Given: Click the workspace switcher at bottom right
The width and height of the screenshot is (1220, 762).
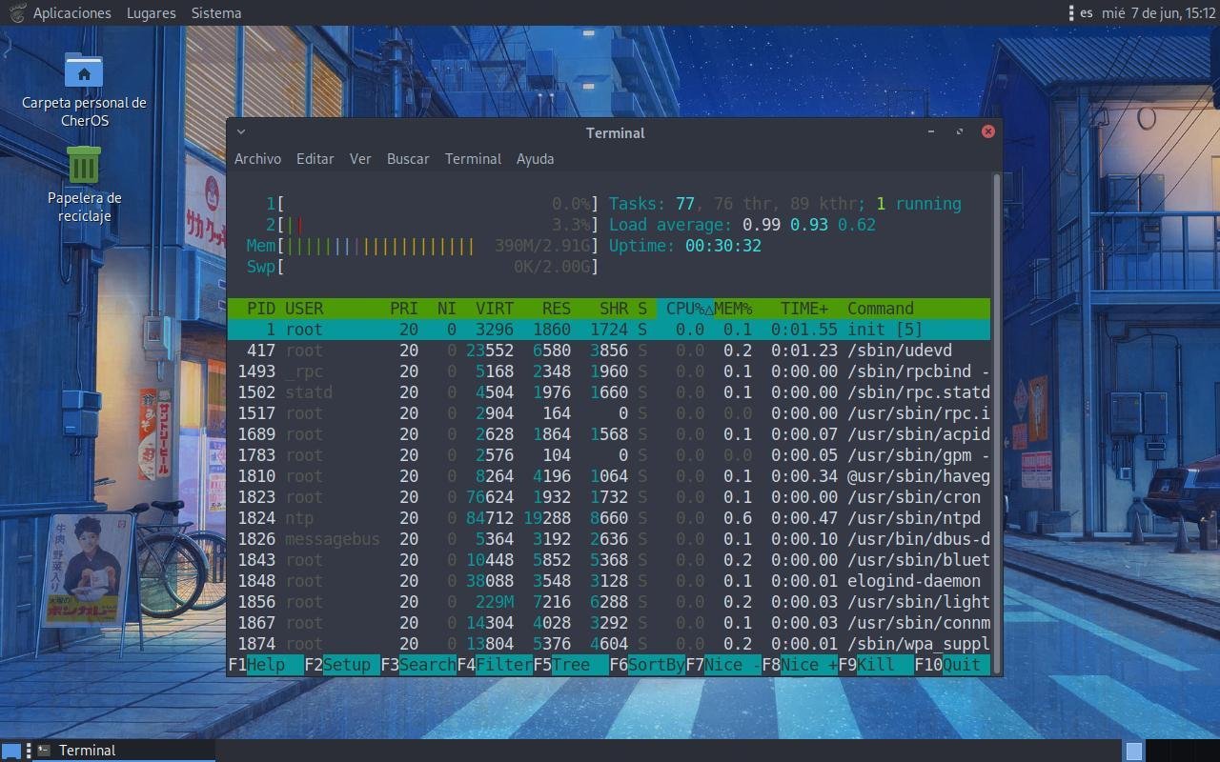Looking at the screenshot, I should click(1136, 750).
